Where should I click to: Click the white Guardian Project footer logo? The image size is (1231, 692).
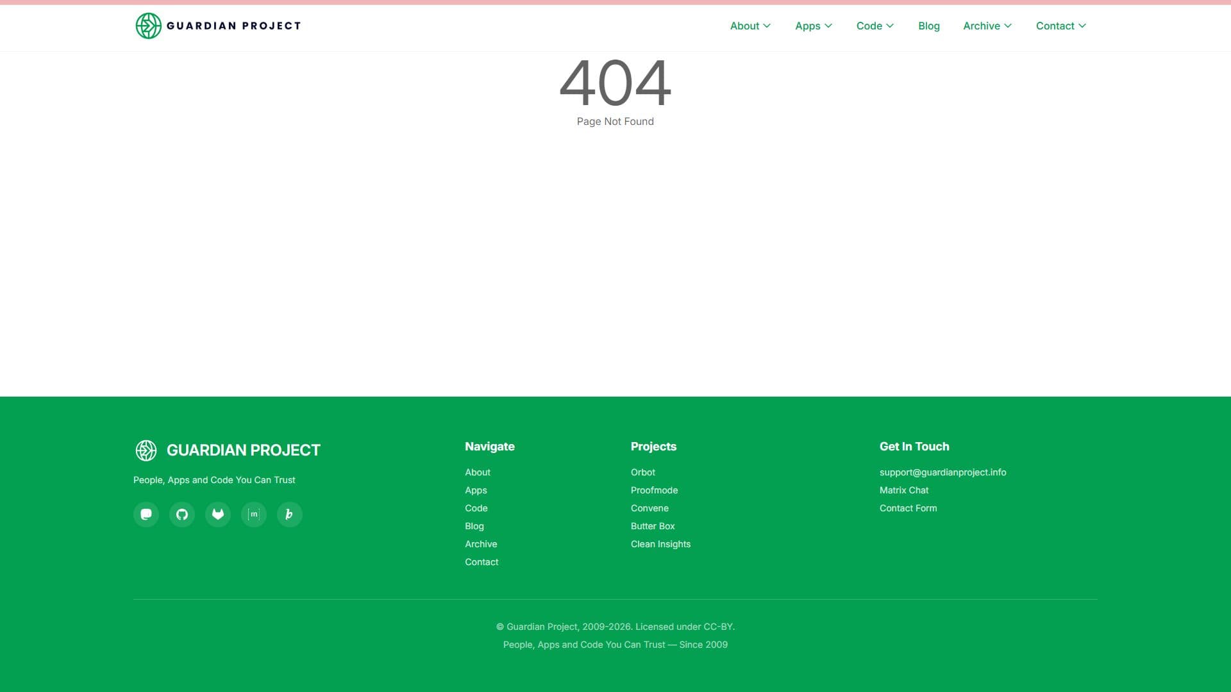[x=228, y=450]
